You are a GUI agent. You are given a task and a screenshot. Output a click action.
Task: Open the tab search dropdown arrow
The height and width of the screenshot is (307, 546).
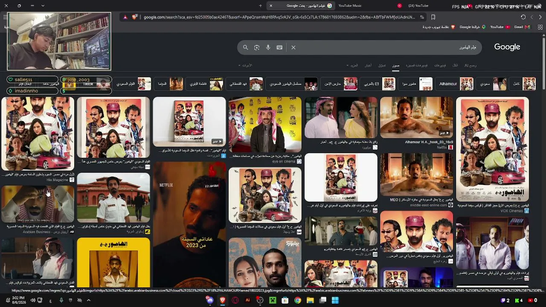(x=43, y=6)
